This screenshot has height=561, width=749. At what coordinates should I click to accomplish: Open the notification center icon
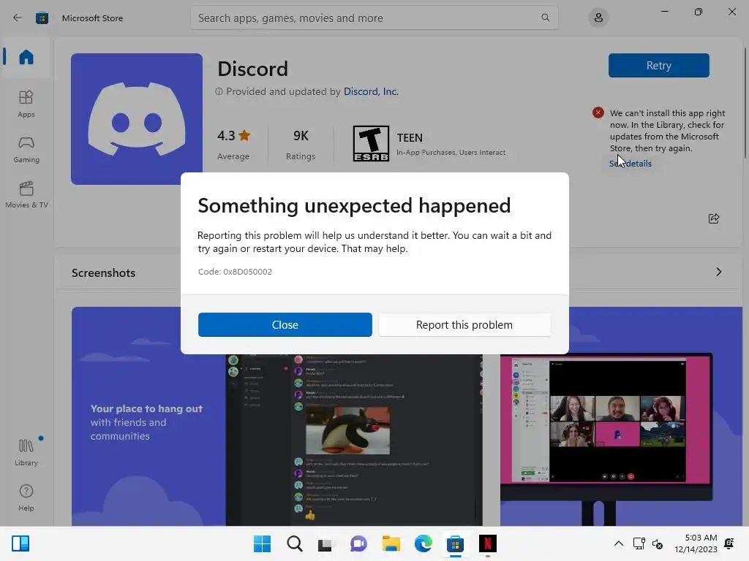click(x=729, y=543)
